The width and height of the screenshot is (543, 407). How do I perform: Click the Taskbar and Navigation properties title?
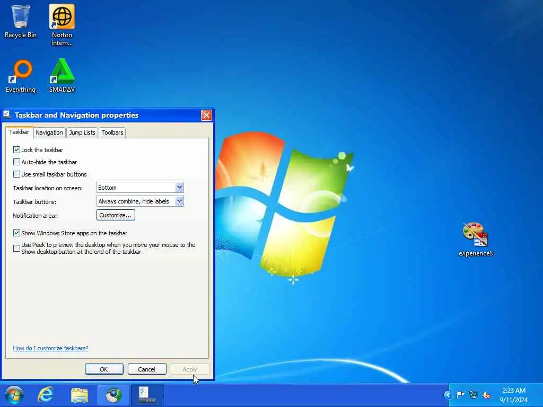[x=76, y=115]
